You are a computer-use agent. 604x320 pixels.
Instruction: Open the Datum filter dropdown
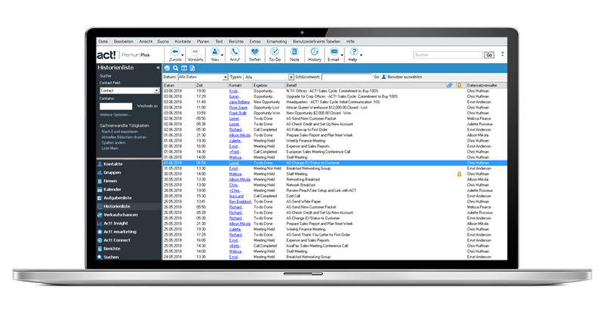(x=225, y=78)
